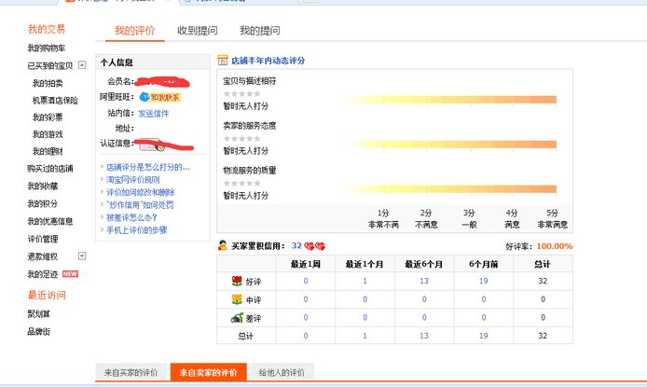This screenshot has width=647, height=387.
Task: Click 中评 count 0 for 最近6个月
Action: click(424, 299)
